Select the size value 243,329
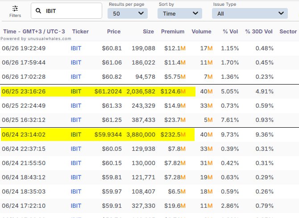The width and height of the screenshot is (299, 218). [x=143, y=106]
